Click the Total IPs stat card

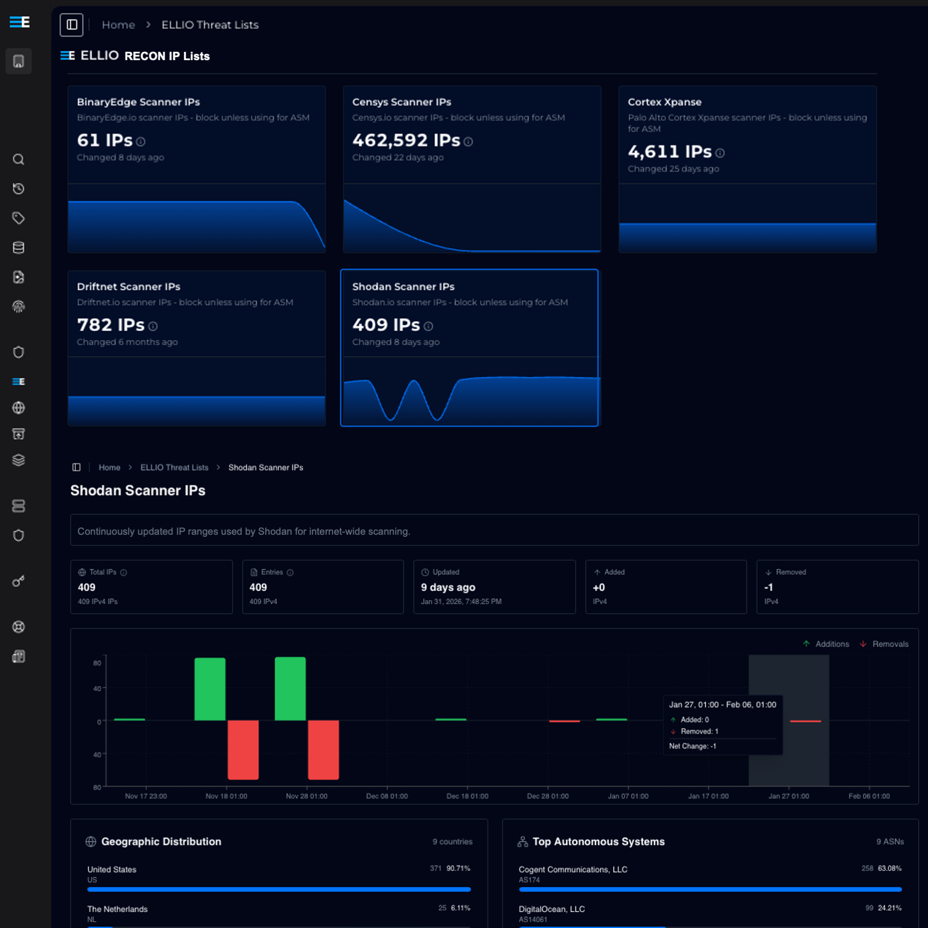click(151, 587)
